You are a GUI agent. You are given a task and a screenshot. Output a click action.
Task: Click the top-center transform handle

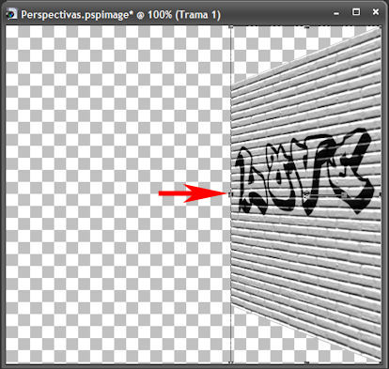coord(306,27)
